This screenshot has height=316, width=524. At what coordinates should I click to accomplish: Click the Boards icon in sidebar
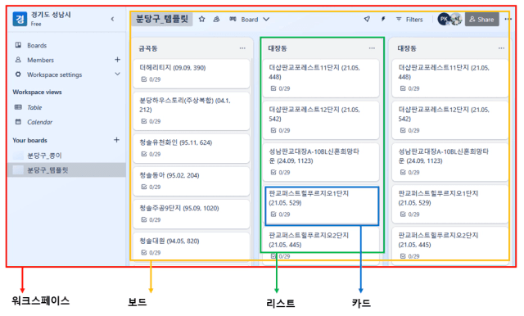pos(18,45)
